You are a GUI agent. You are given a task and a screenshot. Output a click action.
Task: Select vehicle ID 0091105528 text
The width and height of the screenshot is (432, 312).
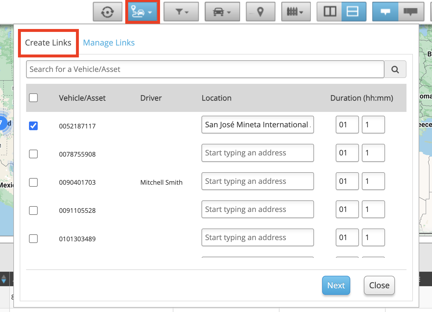tap(77, 211)
